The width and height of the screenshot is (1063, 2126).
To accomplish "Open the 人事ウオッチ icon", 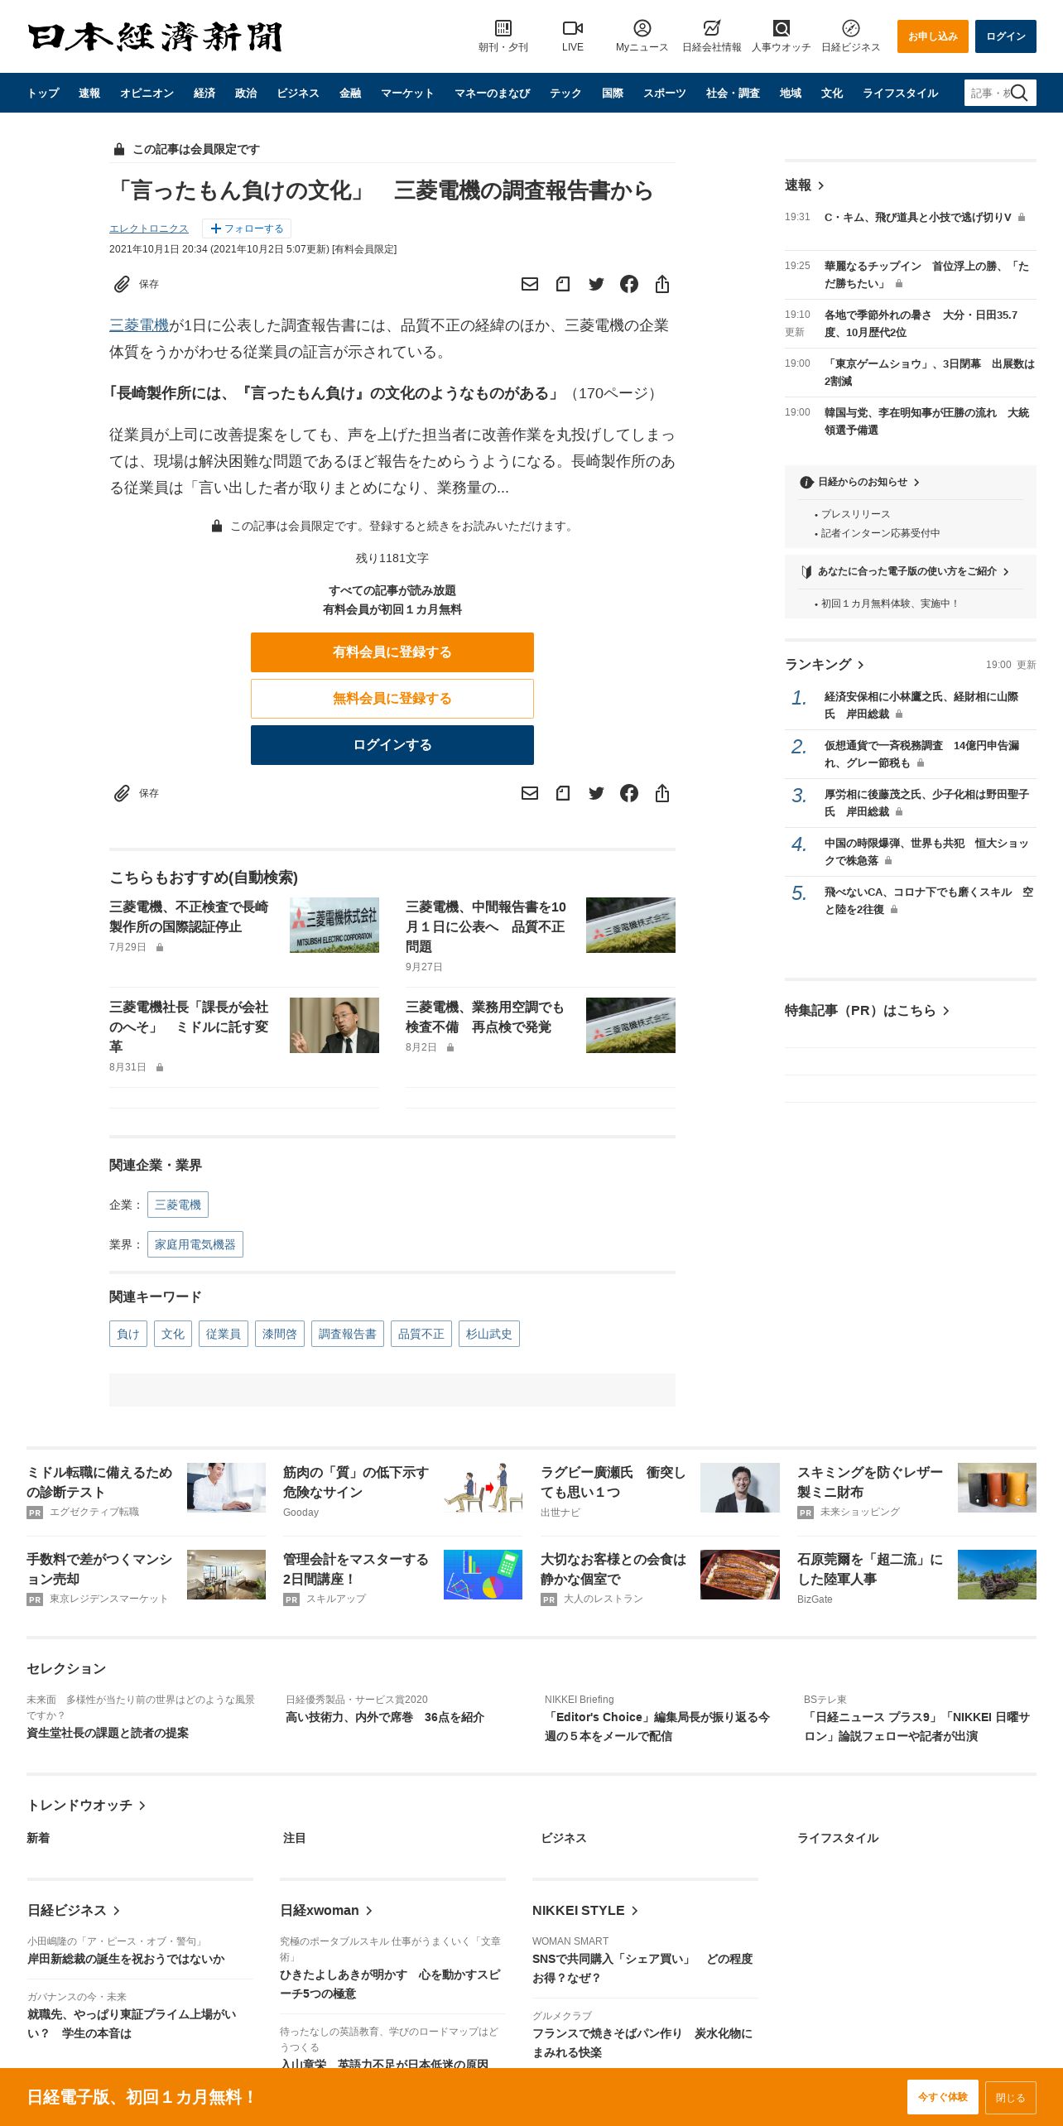I will point(782,28).
